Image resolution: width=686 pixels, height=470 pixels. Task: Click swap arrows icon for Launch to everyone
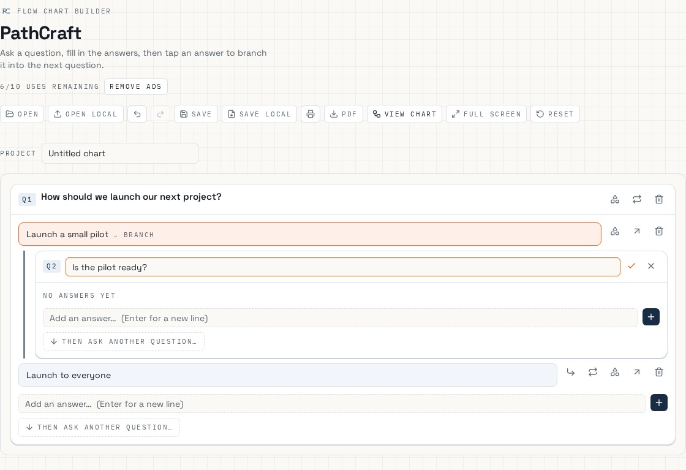click(593, 372)
